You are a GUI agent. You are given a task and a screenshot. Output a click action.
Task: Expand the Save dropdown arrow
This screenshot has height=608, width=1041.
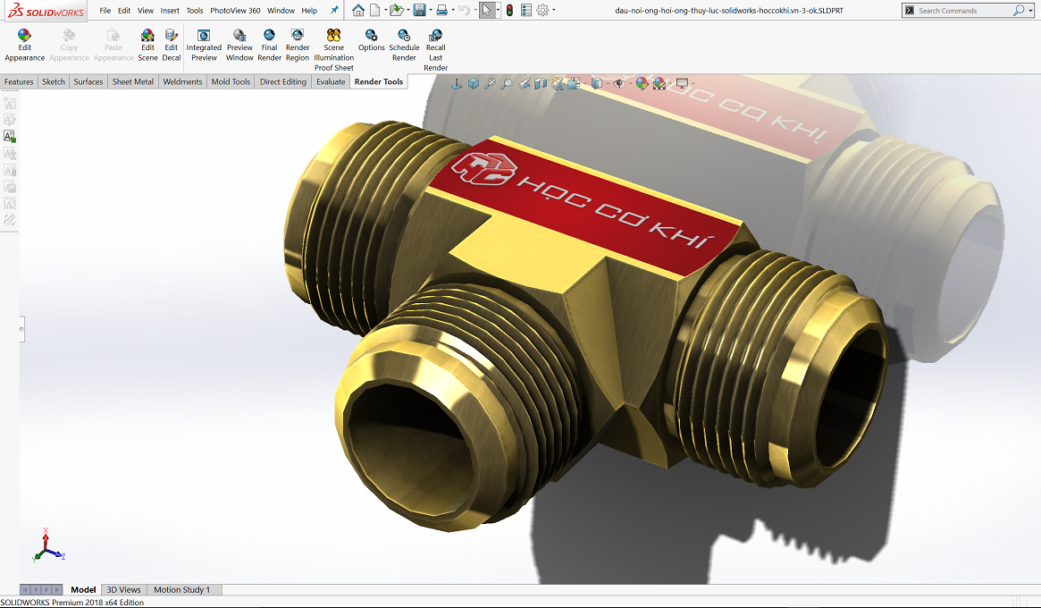(x=430, y=10)
